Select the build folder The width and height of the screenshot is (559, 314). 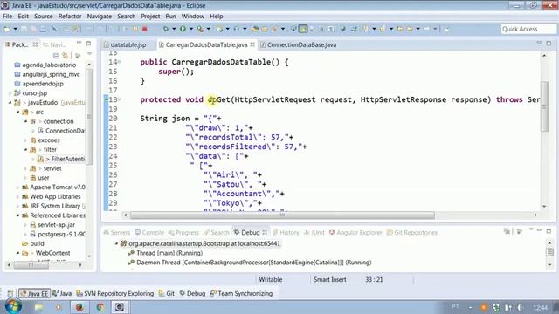pos(33,243)
